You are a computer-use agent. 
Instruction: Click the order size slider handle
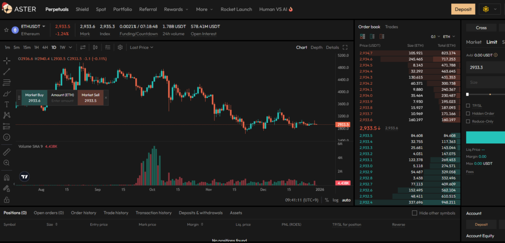pos(468,94)
